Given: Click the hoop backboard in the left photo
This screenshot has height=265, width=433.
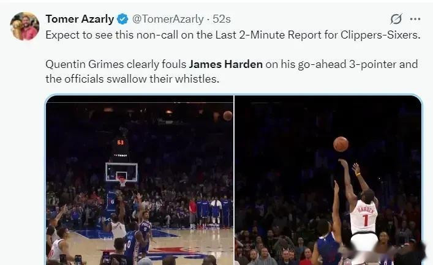Looking at the screenshot, I should click(121, 172).
